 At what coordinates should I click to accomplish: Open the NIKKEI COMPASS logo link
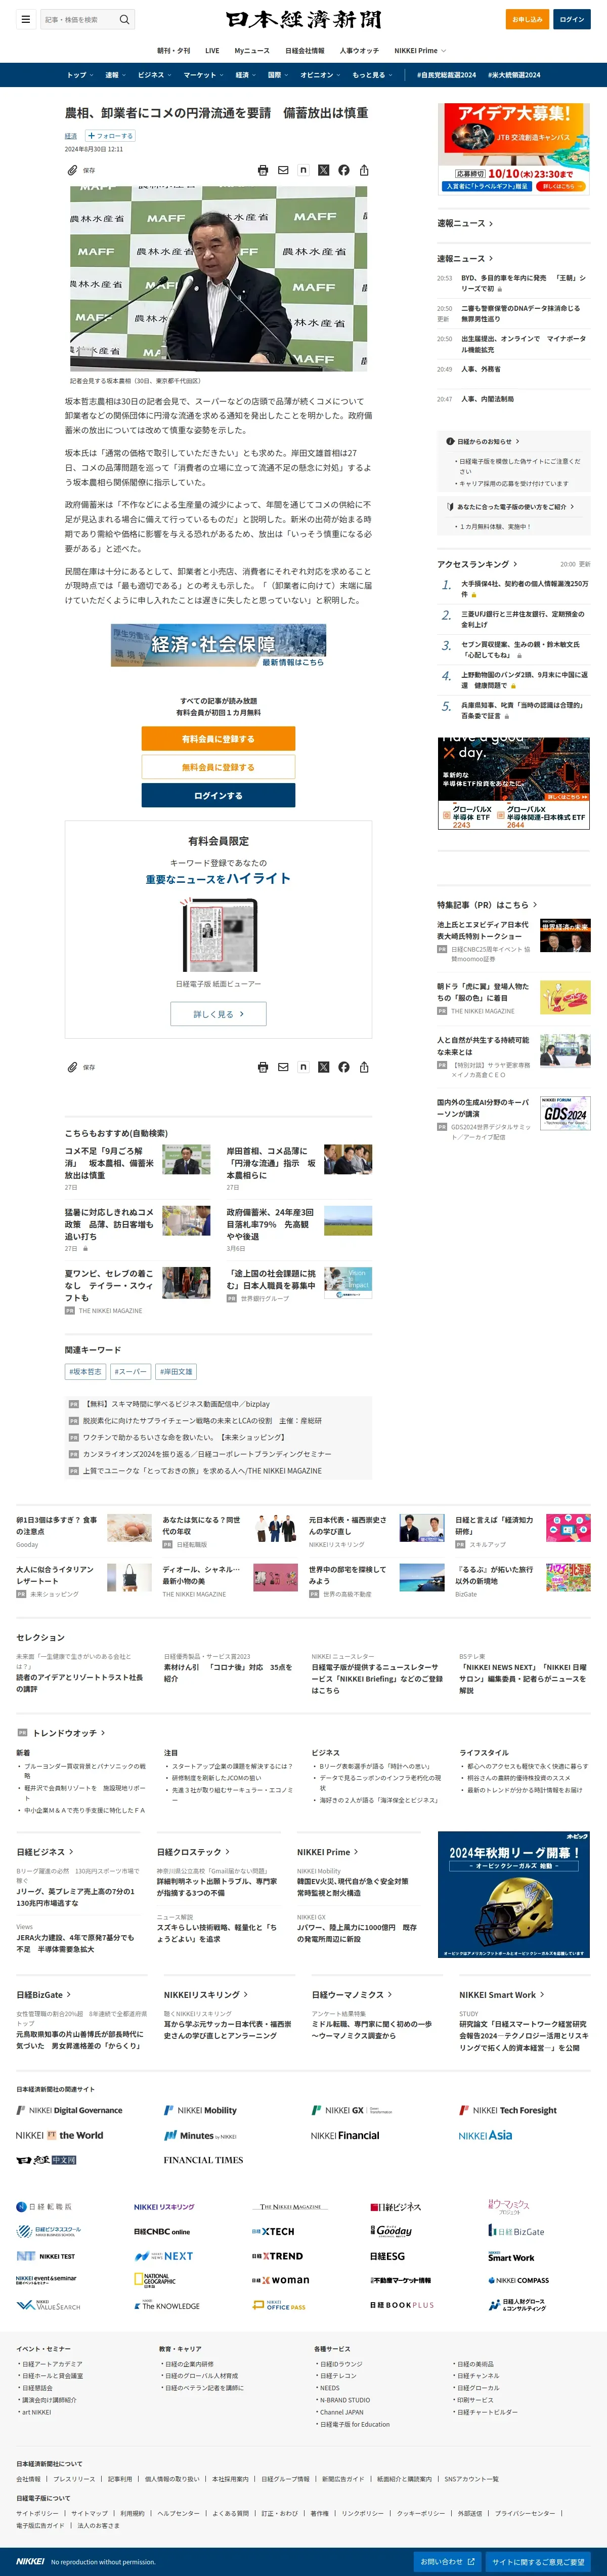(x=518, y=2280)
